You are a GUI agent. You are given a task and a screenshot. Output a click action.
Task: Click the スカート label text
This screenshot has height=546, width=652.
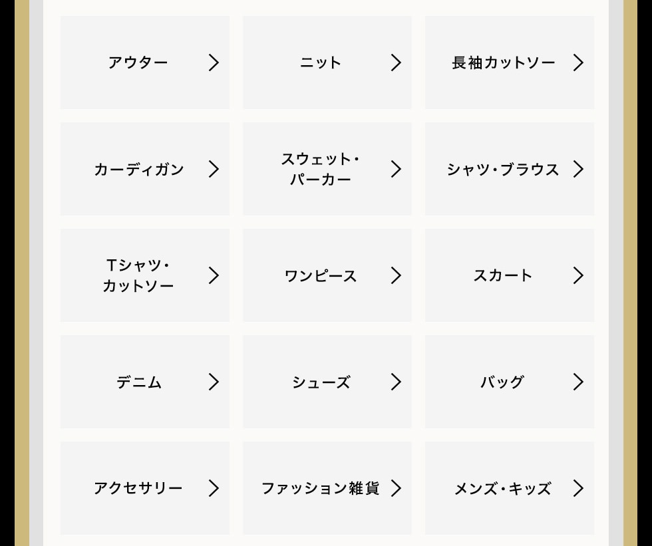pos(502,275)
